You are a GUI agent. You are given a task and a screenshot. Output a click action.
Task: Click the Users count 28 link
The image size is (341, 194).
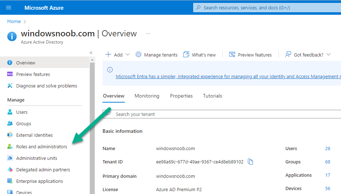[x=328, y=149]
